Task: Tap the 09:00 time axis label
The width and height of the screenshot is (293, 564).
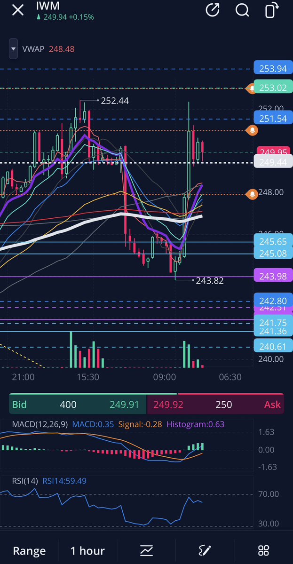Action: 164,377
